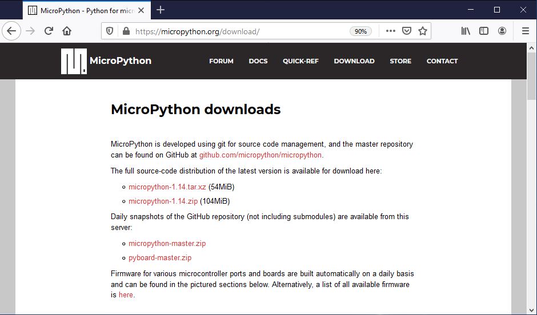Open the hamburger application menu
The width and height of the screenshot is (537, 315).
click(x=526, y=31)
